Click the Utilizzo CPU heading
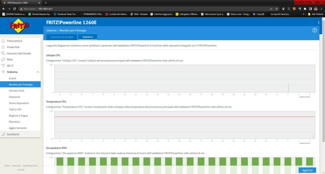325x174 pixels. tap(53, 55)
